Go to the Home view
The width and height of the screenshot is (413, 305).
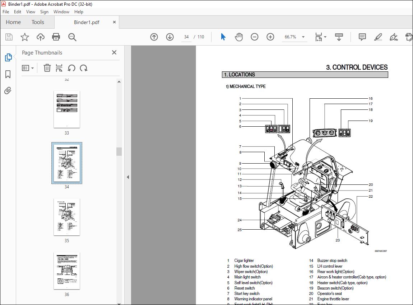pyautogui.click(x=13, y=22)
